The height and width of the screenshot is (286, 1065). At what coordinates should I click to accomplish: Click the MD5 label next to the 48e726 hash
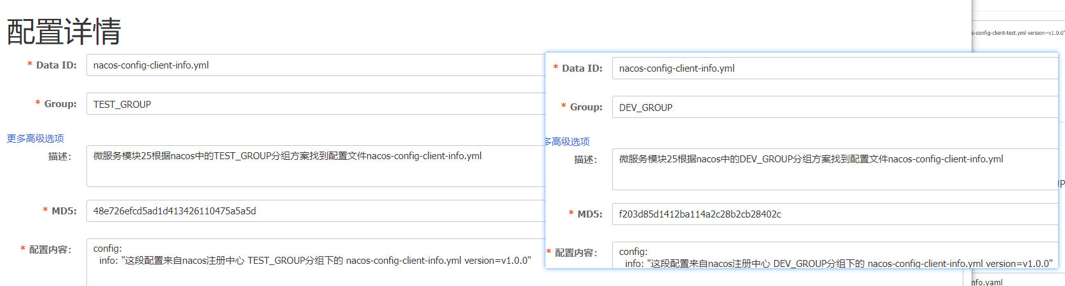(x=64, y=211)
